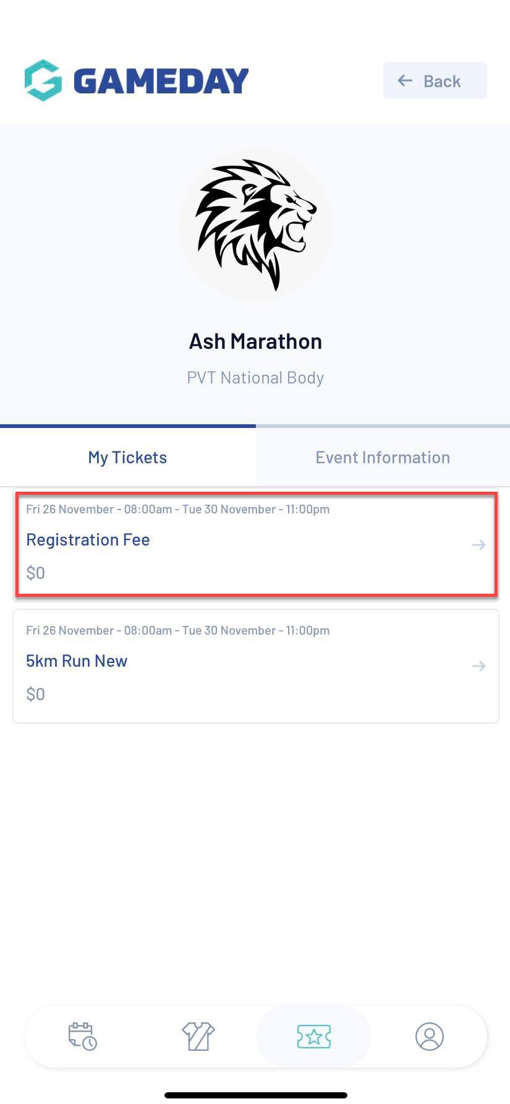Click the Registration Fee date range text
The height and width of the screenshot is (1104, 510).
pyautogui.click(x=177, y=509)
